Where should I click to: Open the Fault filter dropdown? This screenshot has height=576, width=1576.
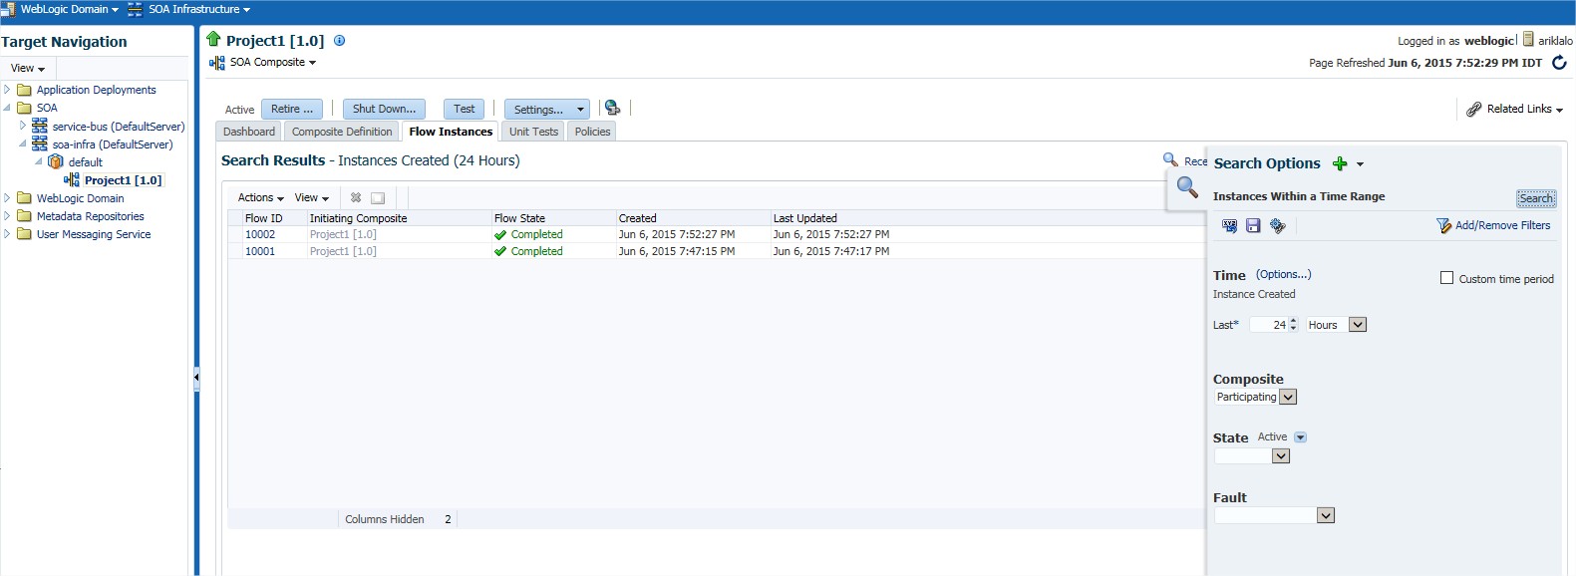click(1325, 515)
